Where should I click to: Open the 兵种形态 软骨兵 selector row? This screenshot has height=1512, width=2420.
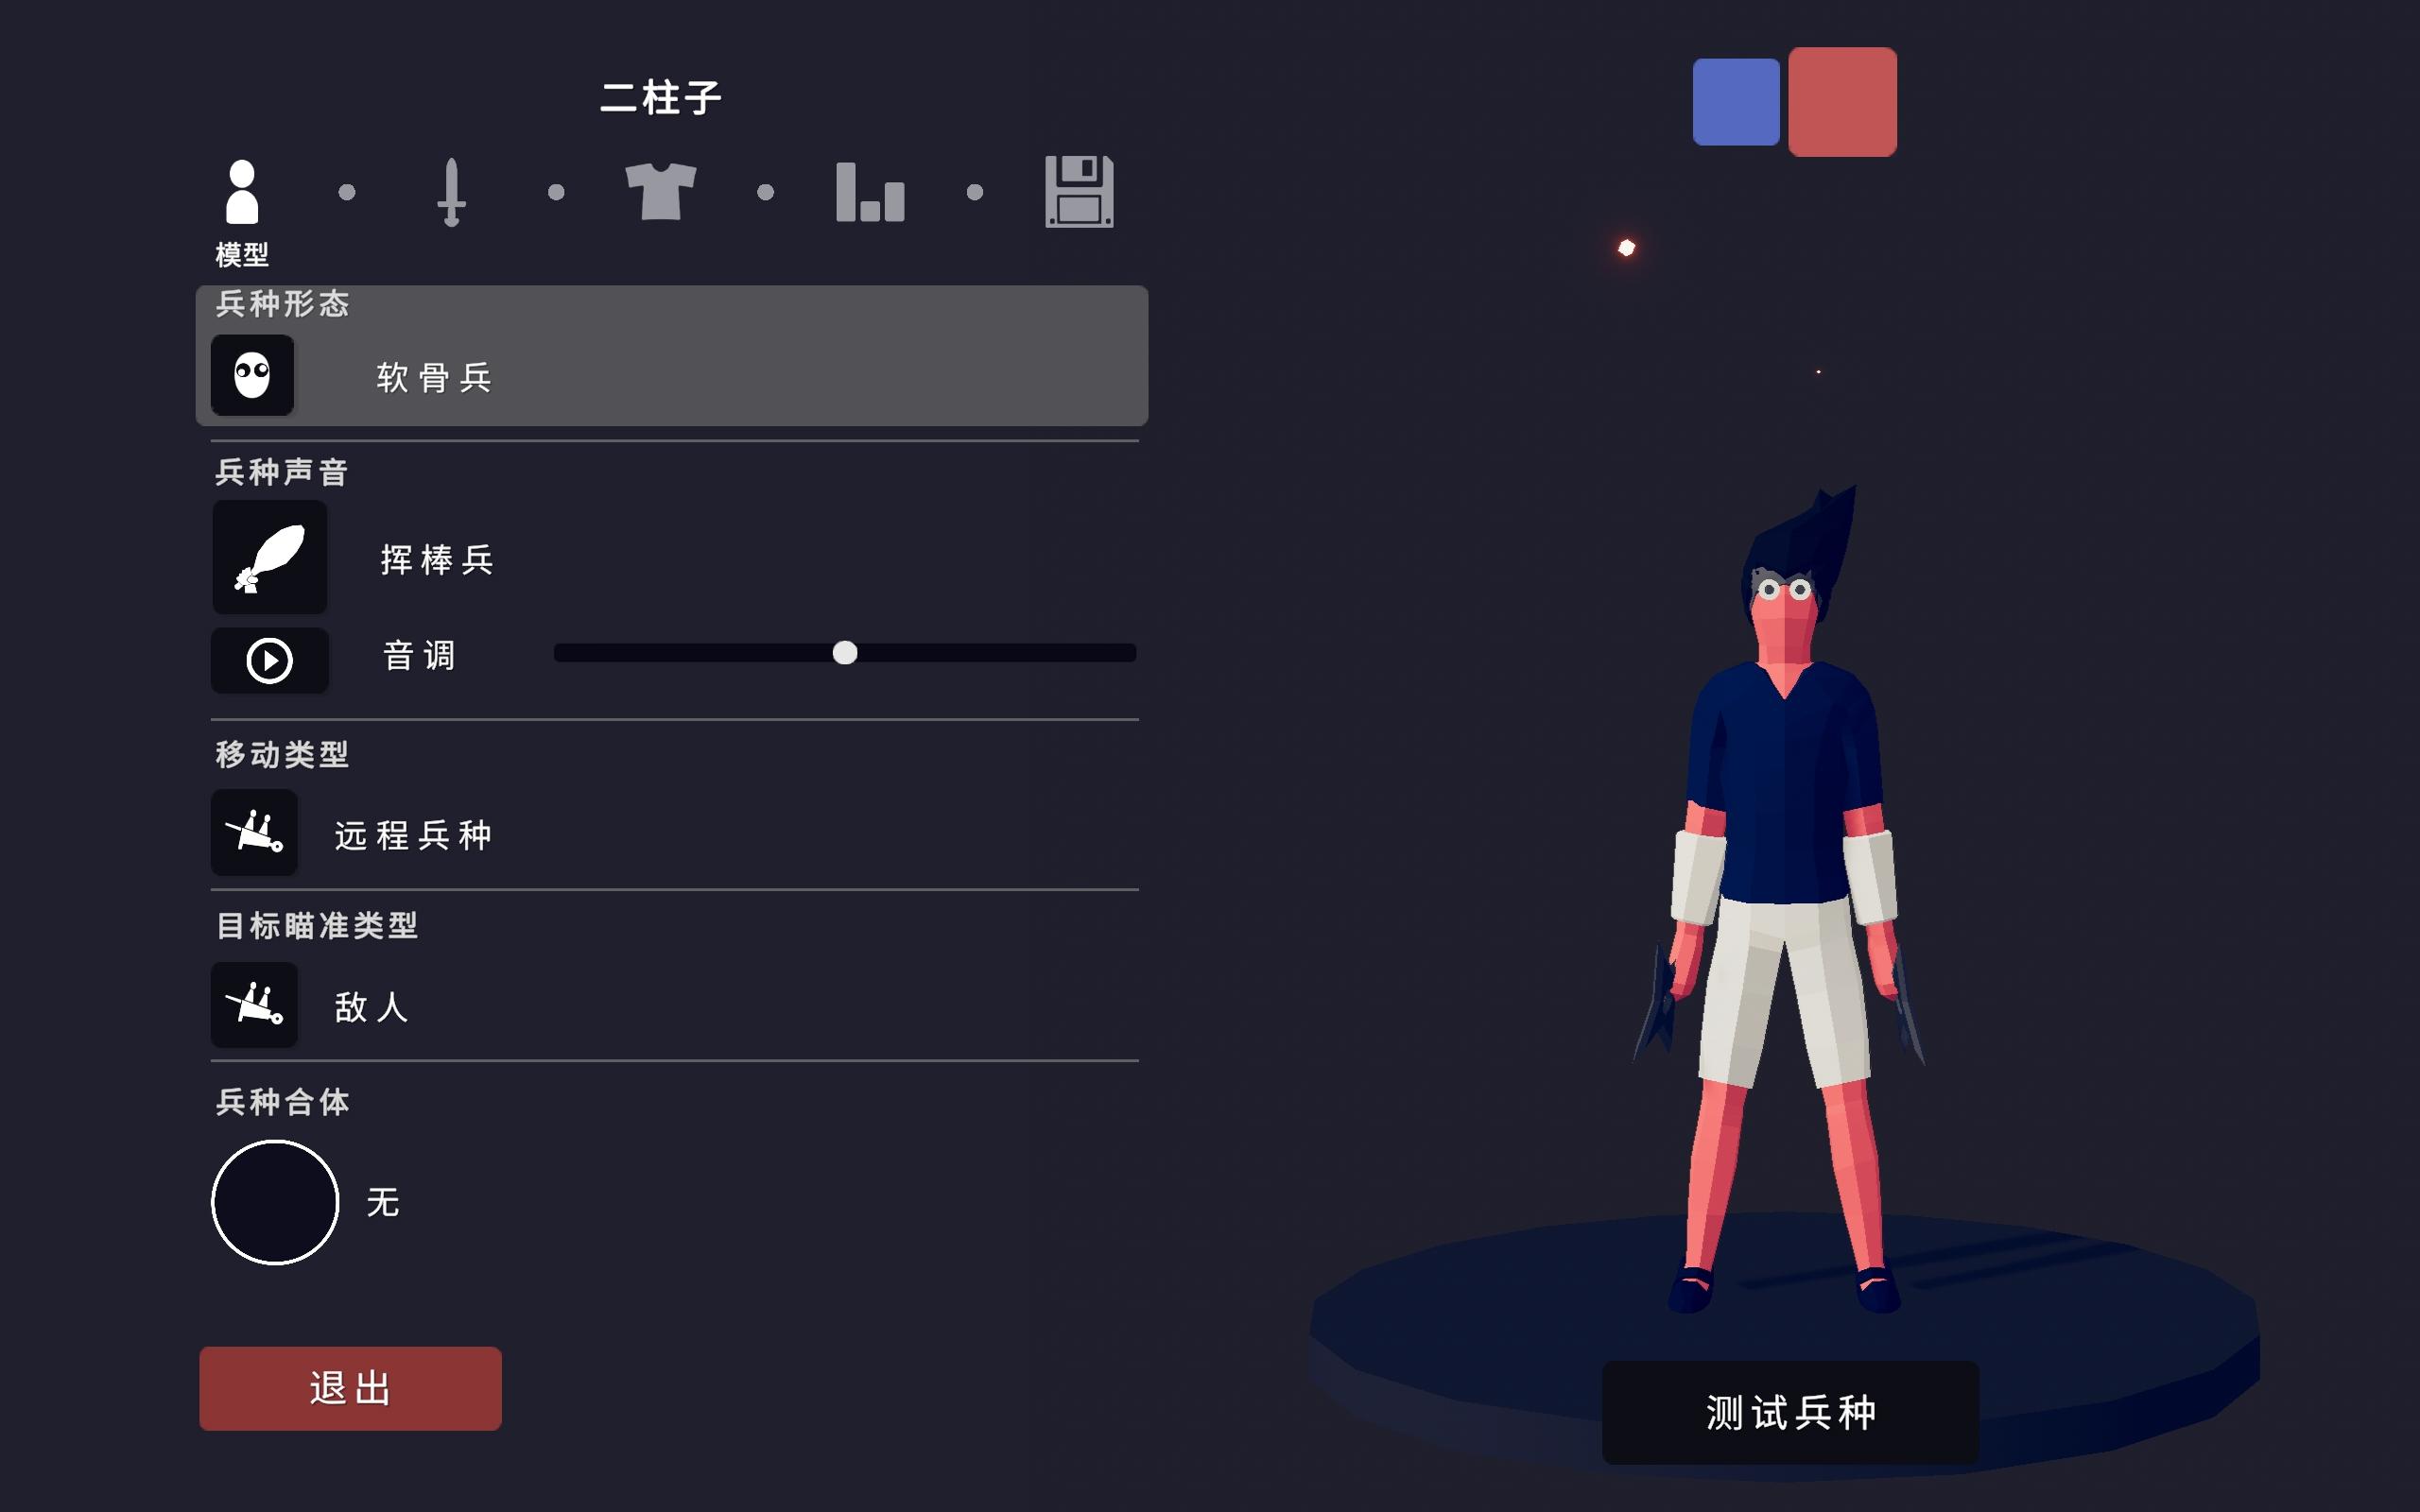tap(672, 356)
